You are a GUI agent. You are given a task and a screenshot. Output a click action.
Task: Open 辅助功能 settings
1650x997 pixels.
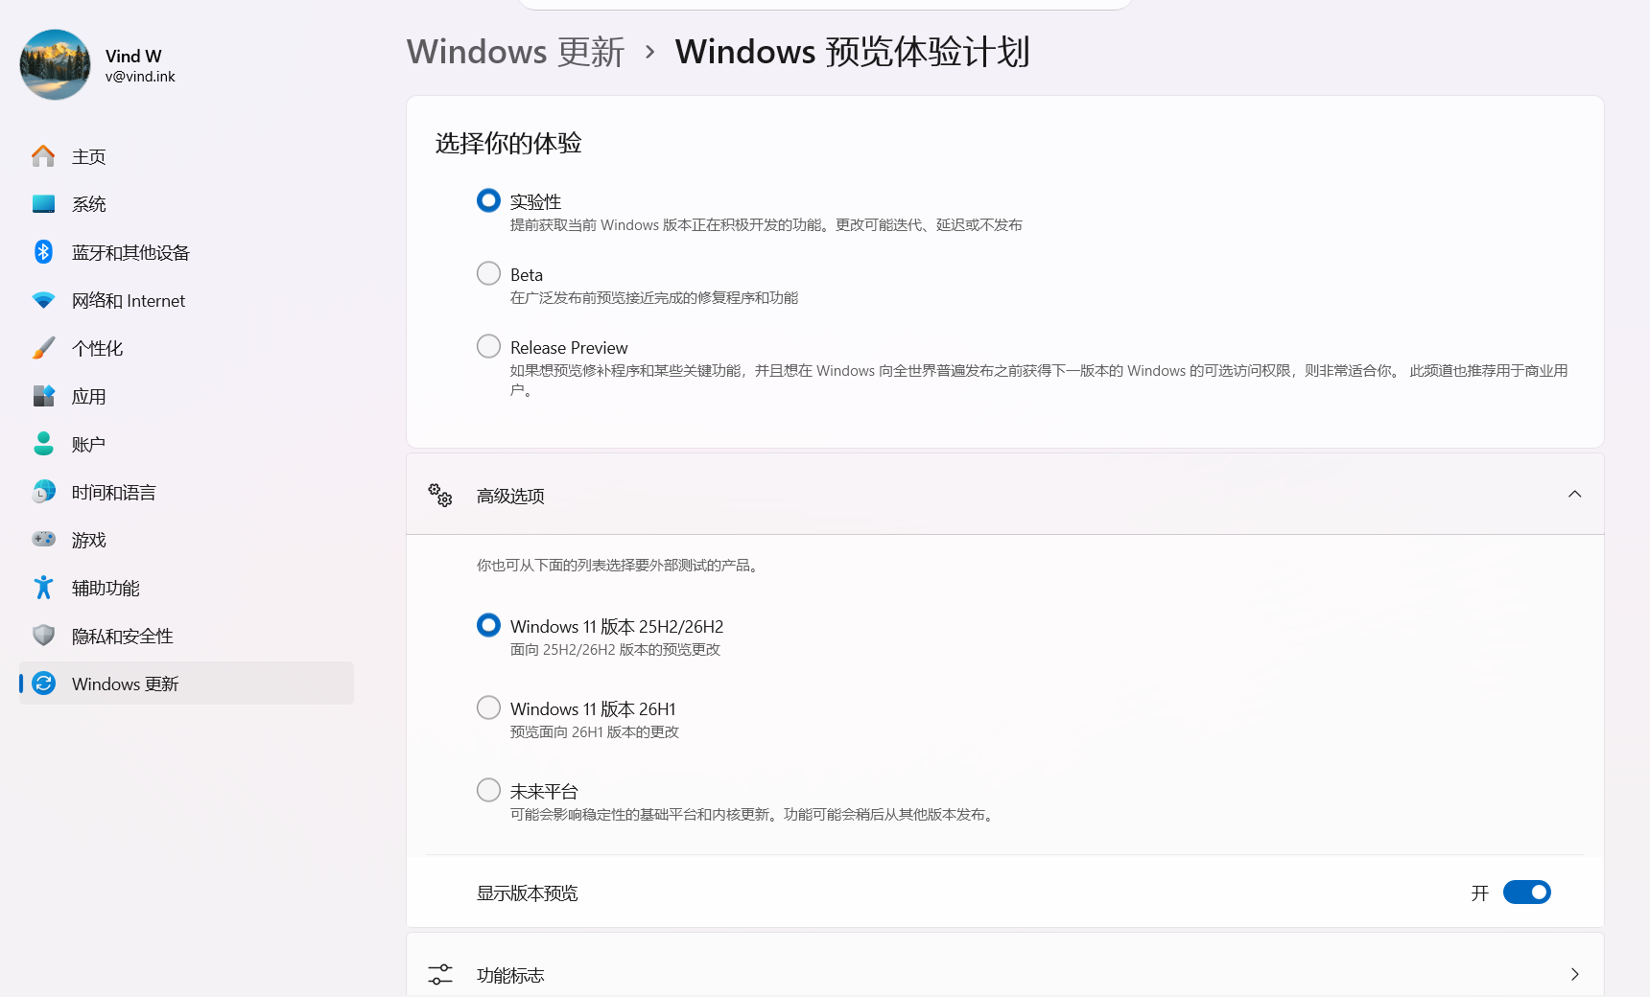(x=186, y=588)
